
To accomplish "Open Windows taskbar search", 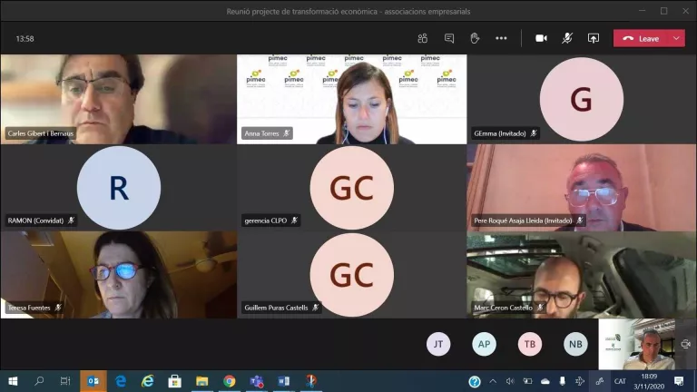I will 39,381.
